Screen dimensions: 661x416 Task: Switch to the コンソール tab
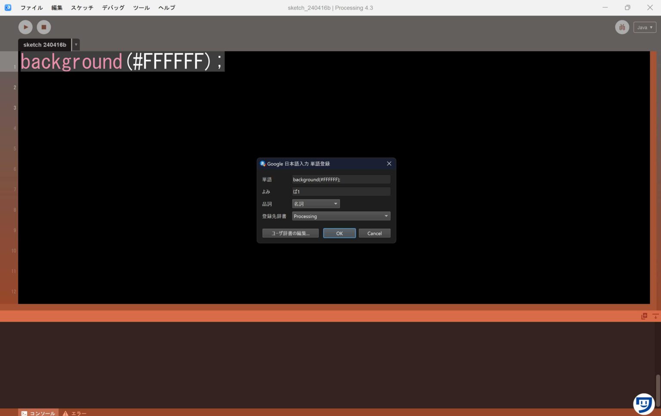click(x=38, y=413)
